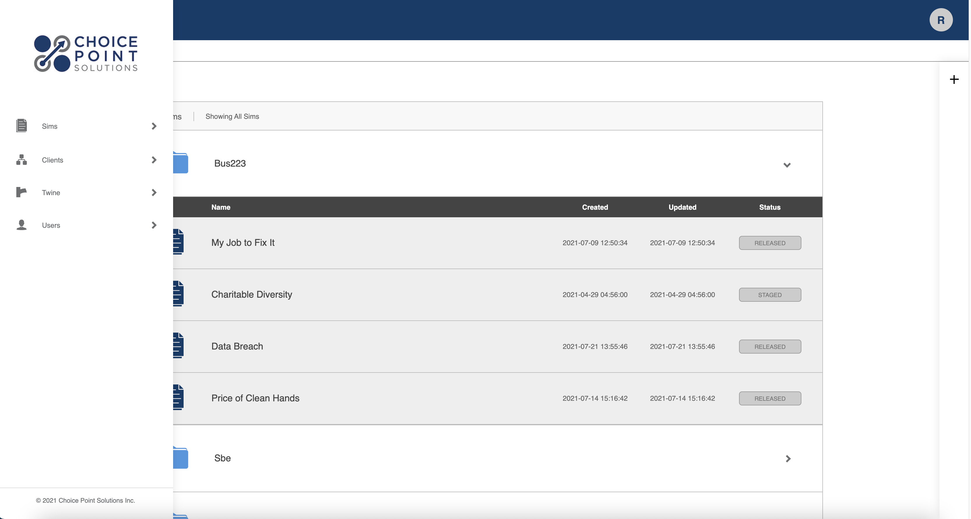Screen dimensions: 971x519
Task: Open the Clients menu item
Action: [x=52, y=160]
